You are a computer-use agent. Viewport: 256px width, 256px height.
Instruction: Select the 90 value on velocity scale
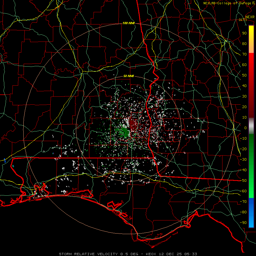tap(244, 33)
